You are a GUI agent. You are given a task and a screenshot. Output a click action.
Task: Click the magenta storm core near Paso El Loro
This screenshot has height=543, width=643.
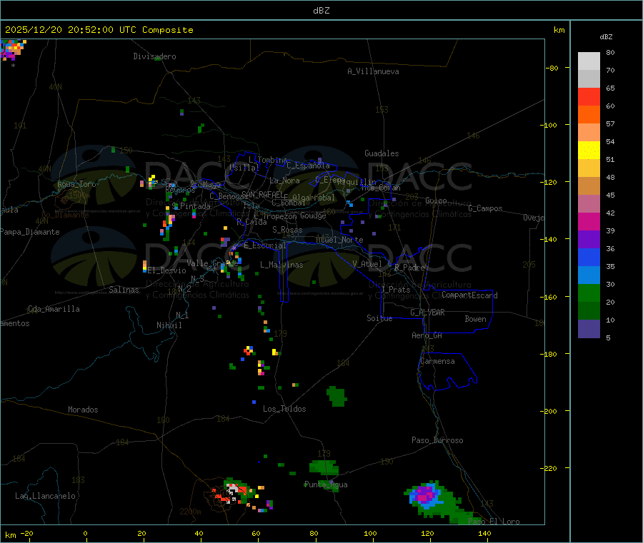(425, 494)
